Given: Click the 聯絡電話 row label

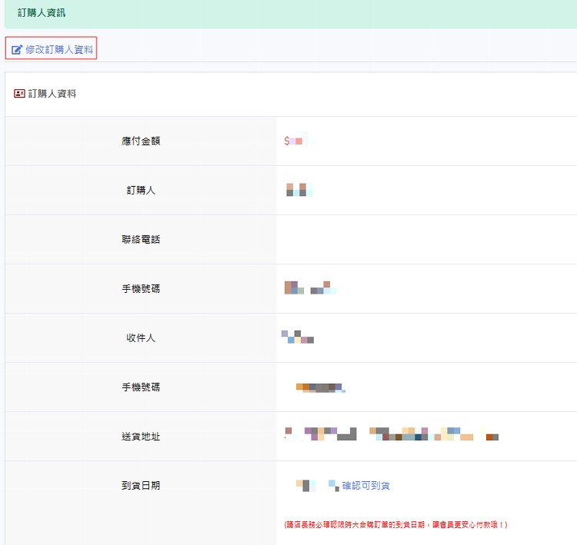Looking at the screenshot, I should [141, 239].
